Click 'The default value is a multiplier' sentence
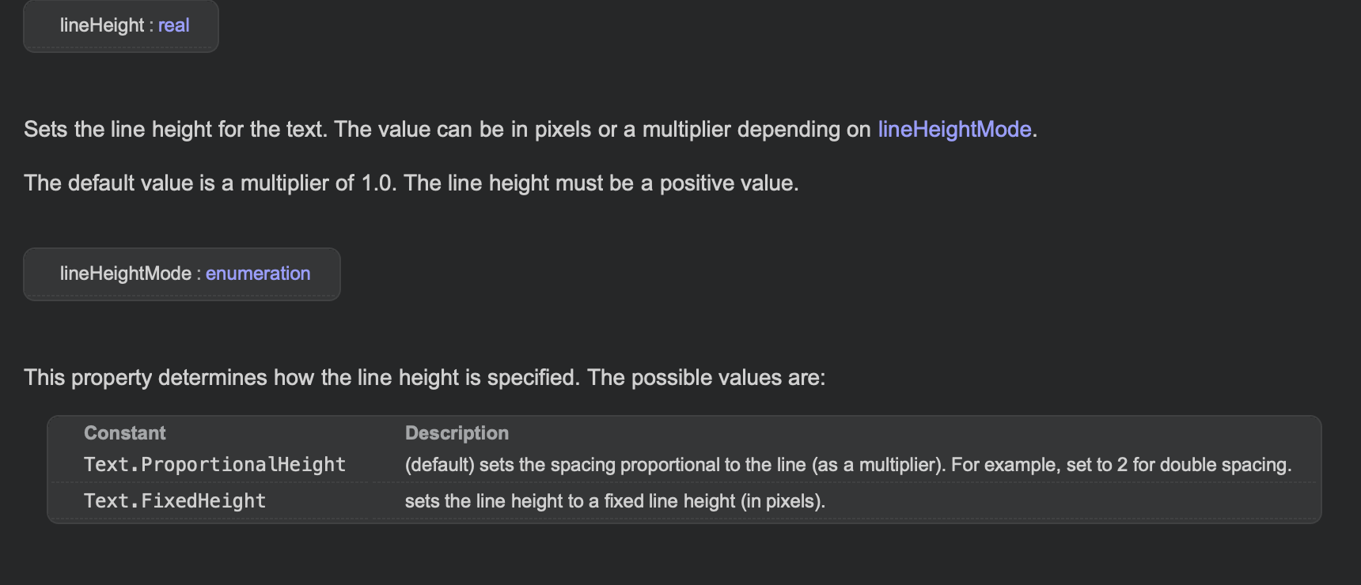 coord(210,183)
